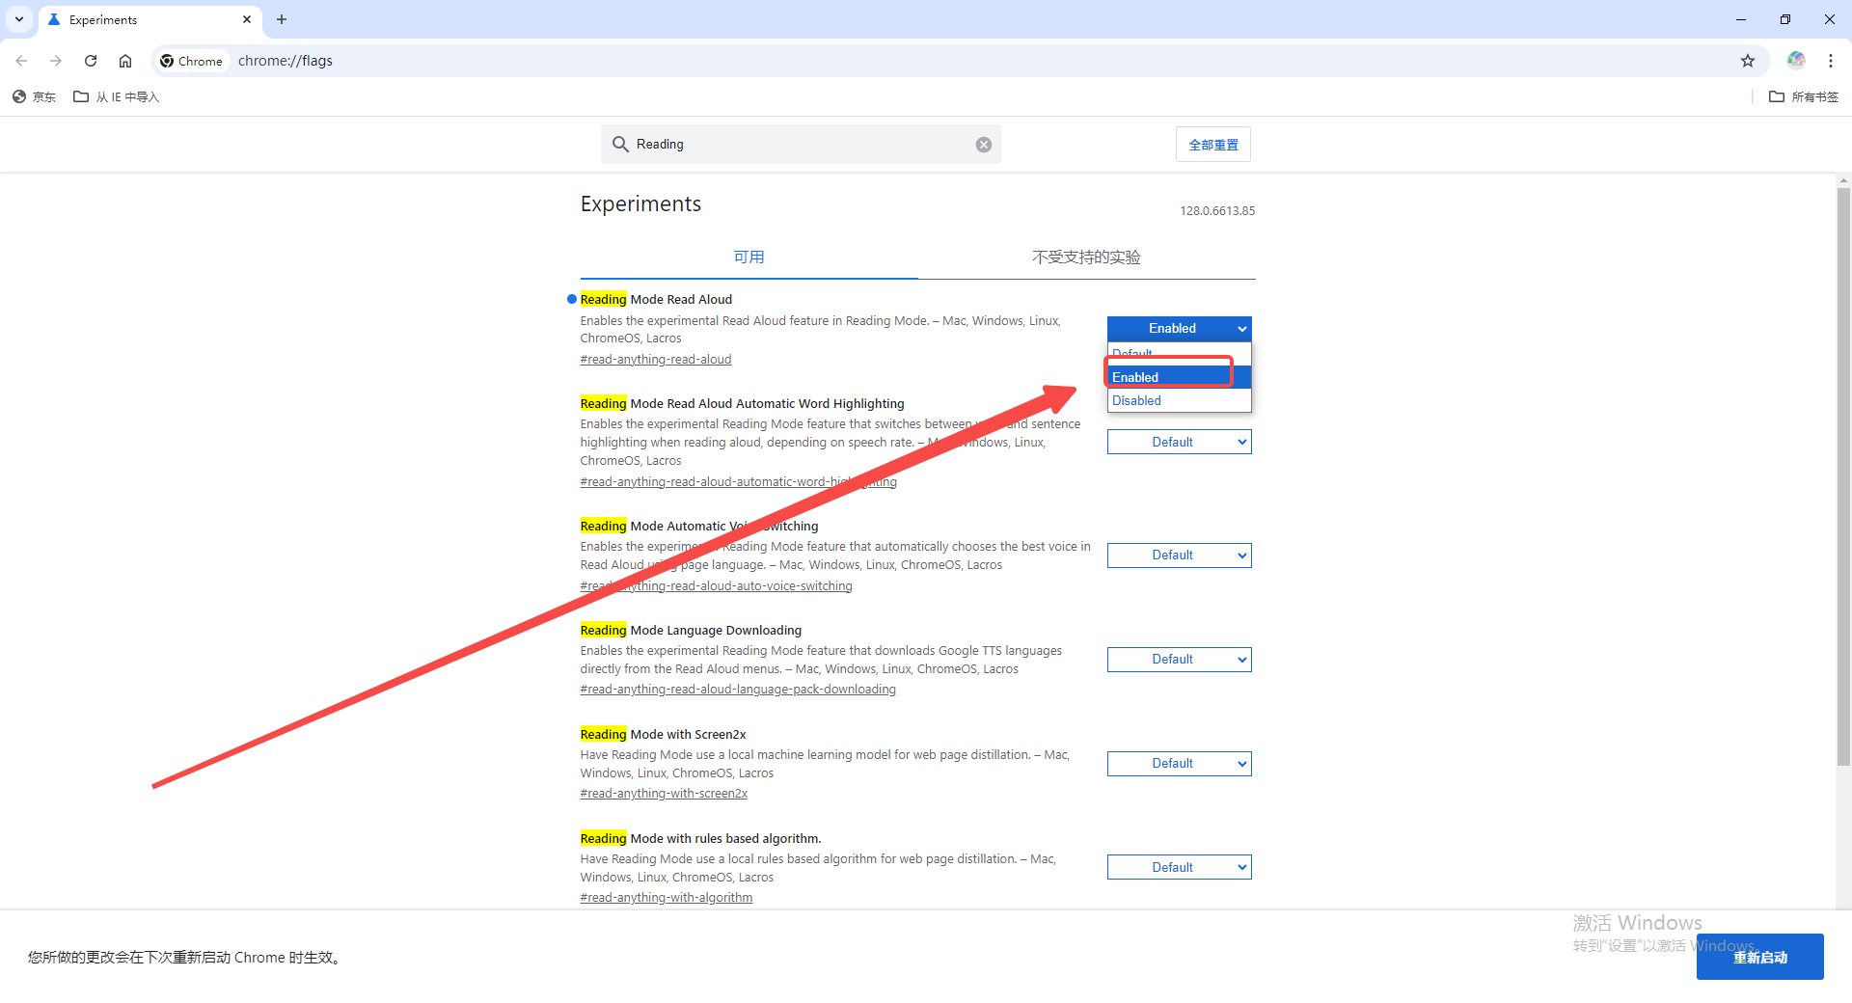Open #read-anything-read-aloud-automatic-word-highlighting link
The height and width of the screenshot is (1003, 1852).
[x=739, y=482]
